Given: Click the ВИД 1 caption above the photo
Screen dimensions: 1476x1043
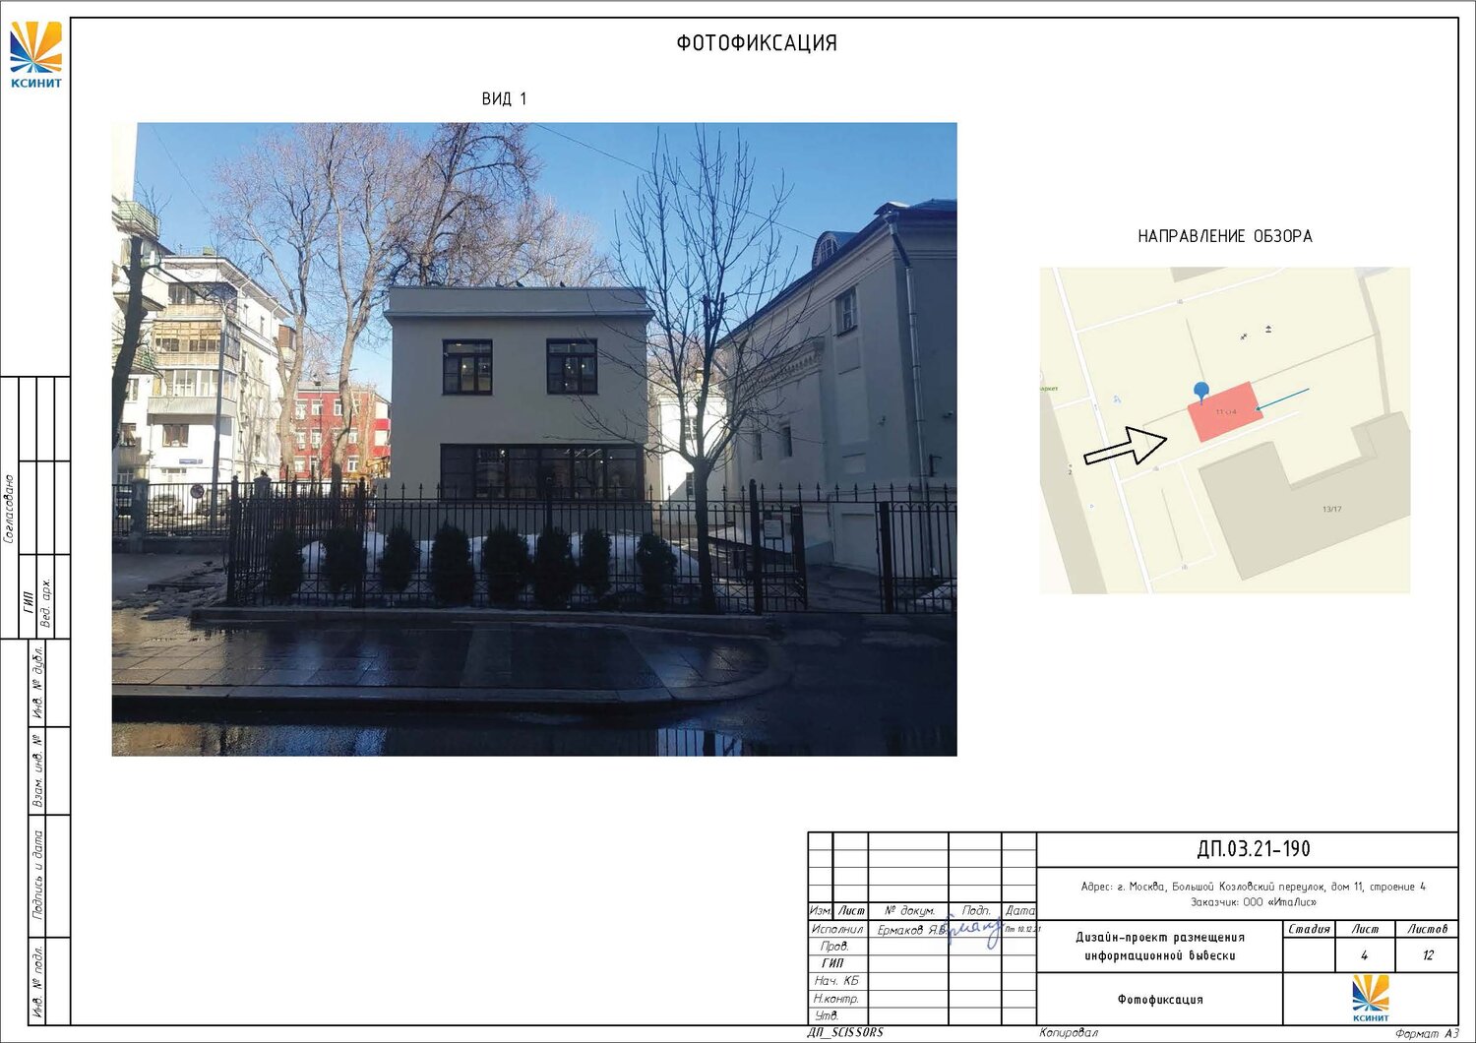Looking at the screenshot, I should pyautogui.click(x=504, y=99).
